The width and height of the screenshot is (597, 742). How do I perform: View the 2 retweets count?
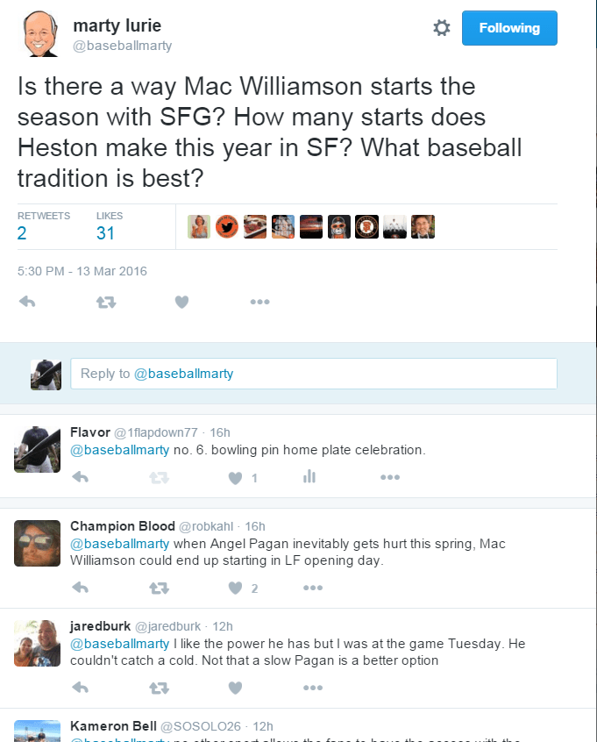(x=22, y=232)
